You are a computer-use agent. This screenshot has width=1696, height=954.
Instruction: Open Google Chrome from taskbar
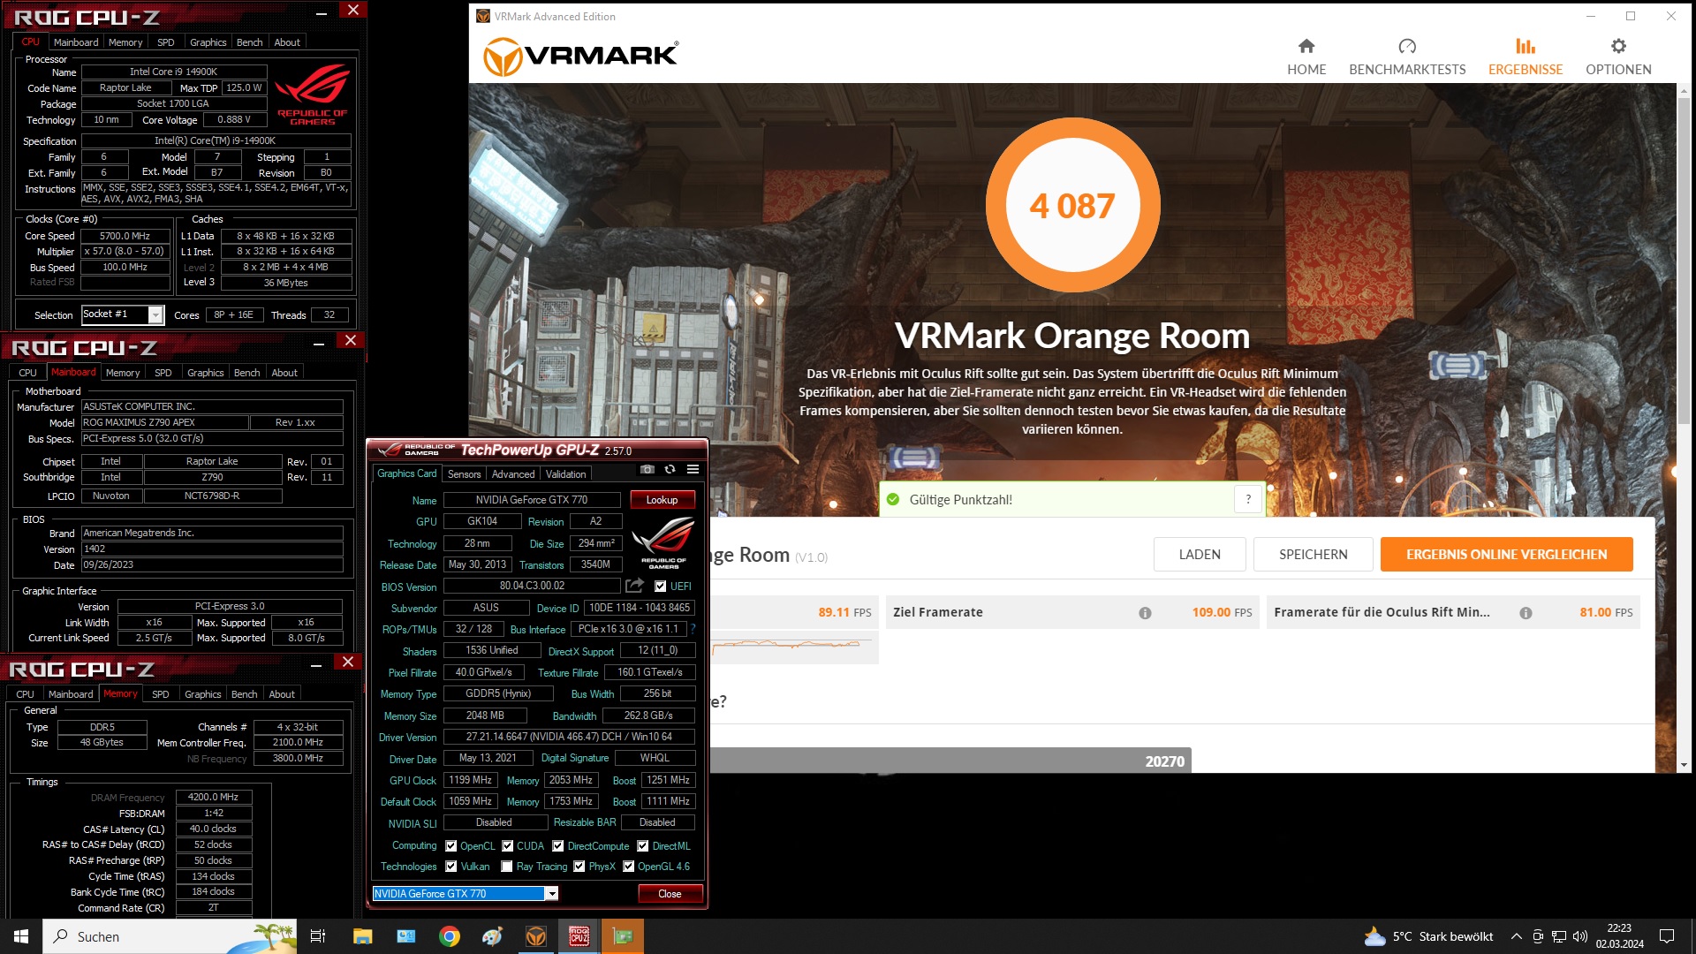[450, 936]
